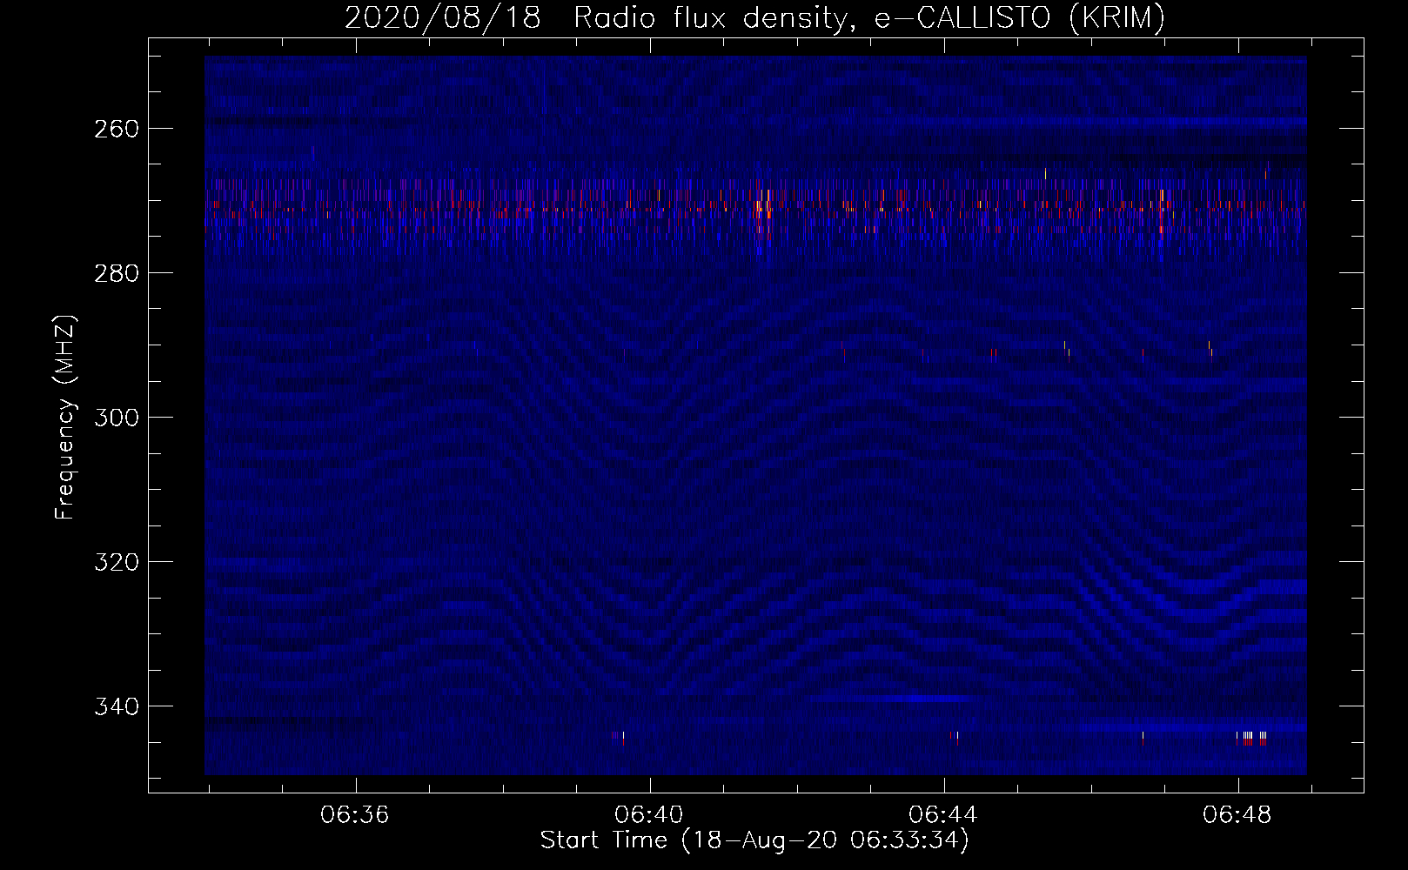Screen dimensions: 1408x870
Task: Click the 06:44 time tick label
Action: (943, 815)
